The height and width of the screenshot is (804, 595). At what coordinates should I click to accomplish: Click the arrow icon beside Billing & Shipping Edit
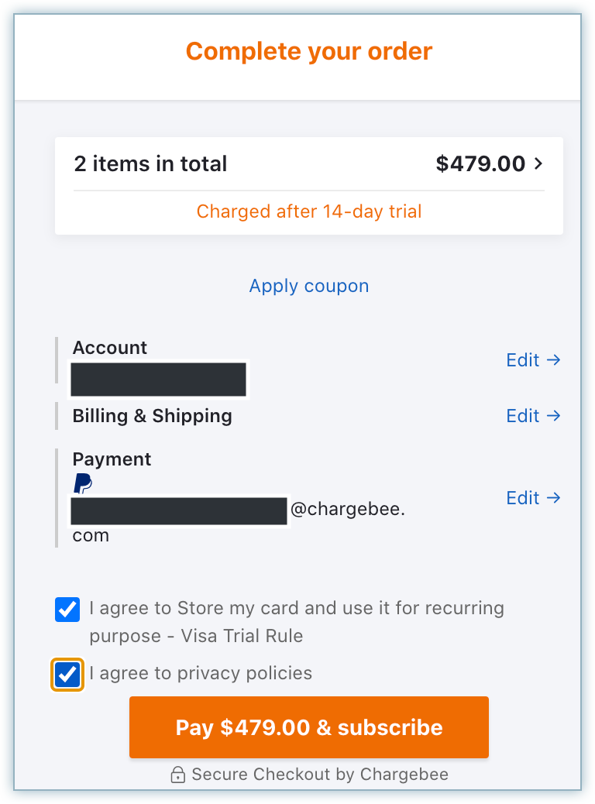[x=553, y=415]
